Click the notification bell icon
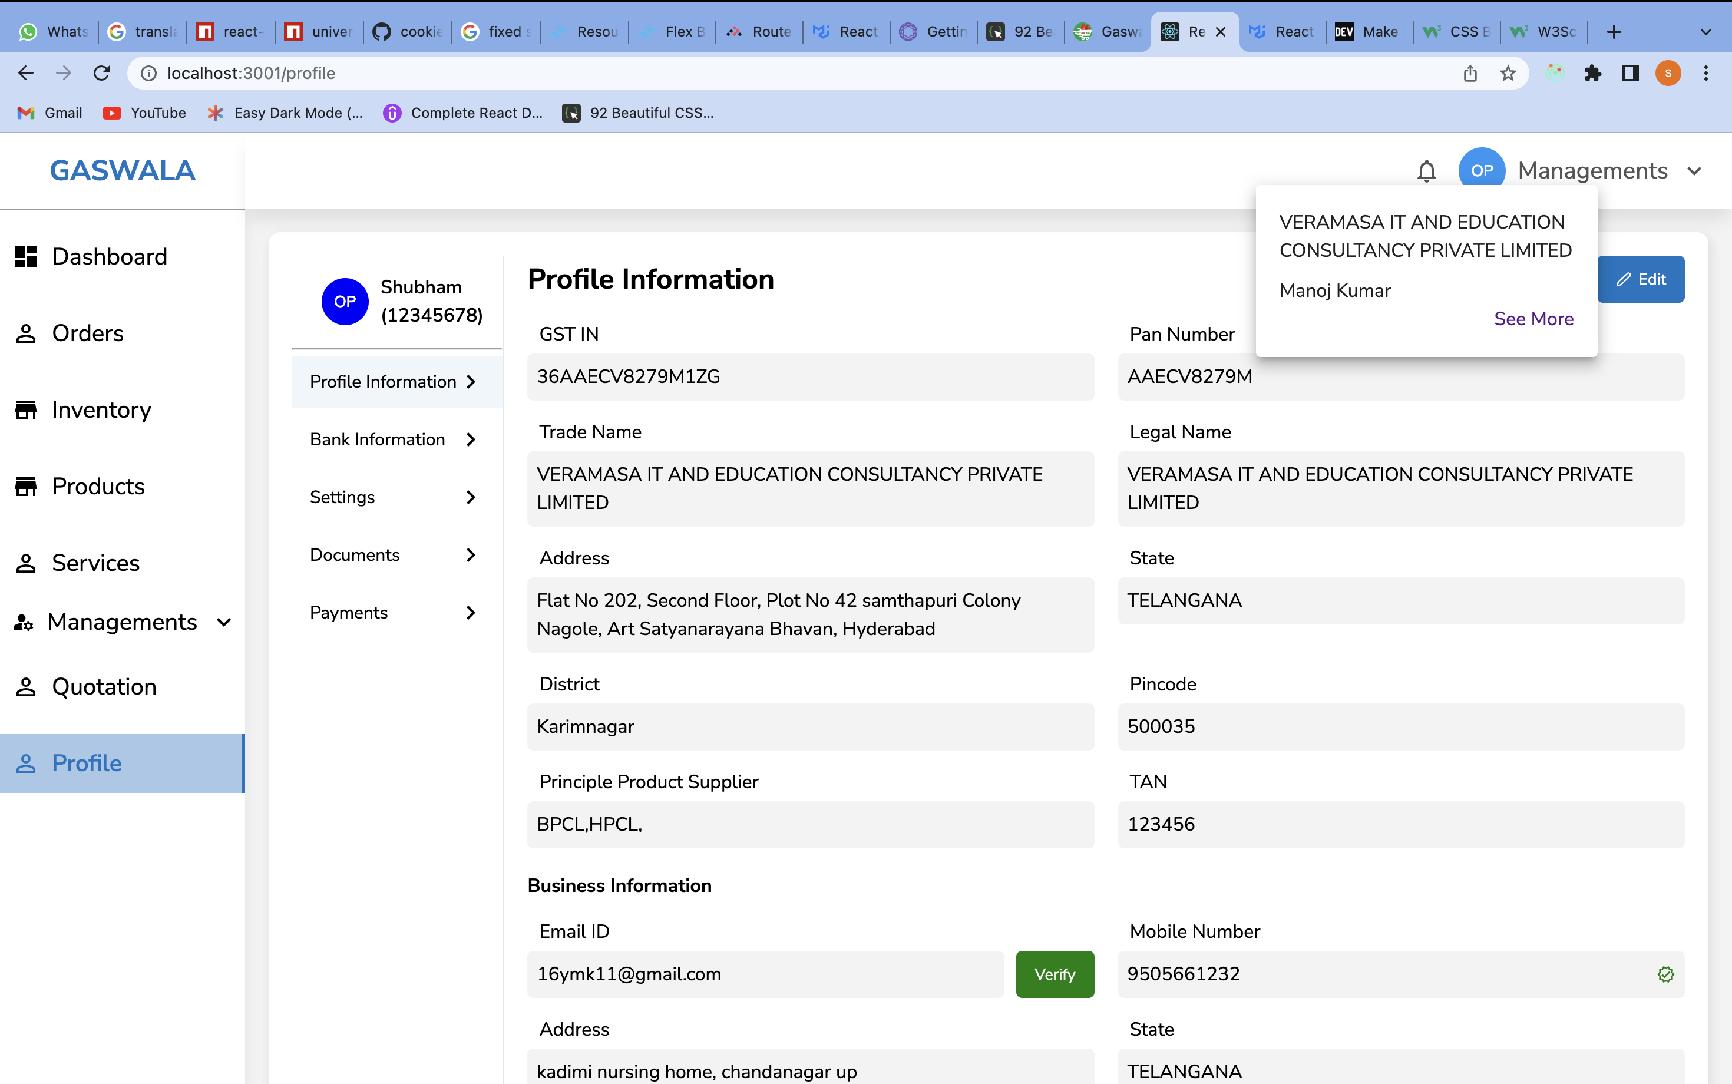This screenshot has height=1084, width=1732. tap(1427, 171)
